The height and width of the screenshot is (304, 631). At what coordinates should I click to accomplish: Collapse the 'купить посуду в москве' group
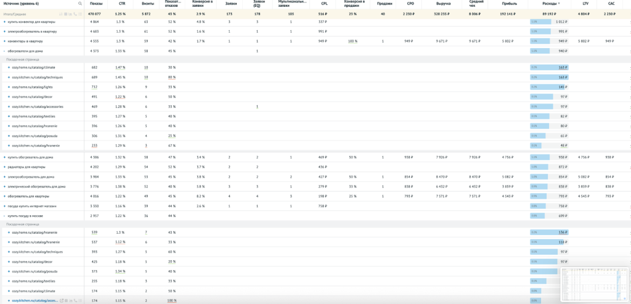click(4, 216)
